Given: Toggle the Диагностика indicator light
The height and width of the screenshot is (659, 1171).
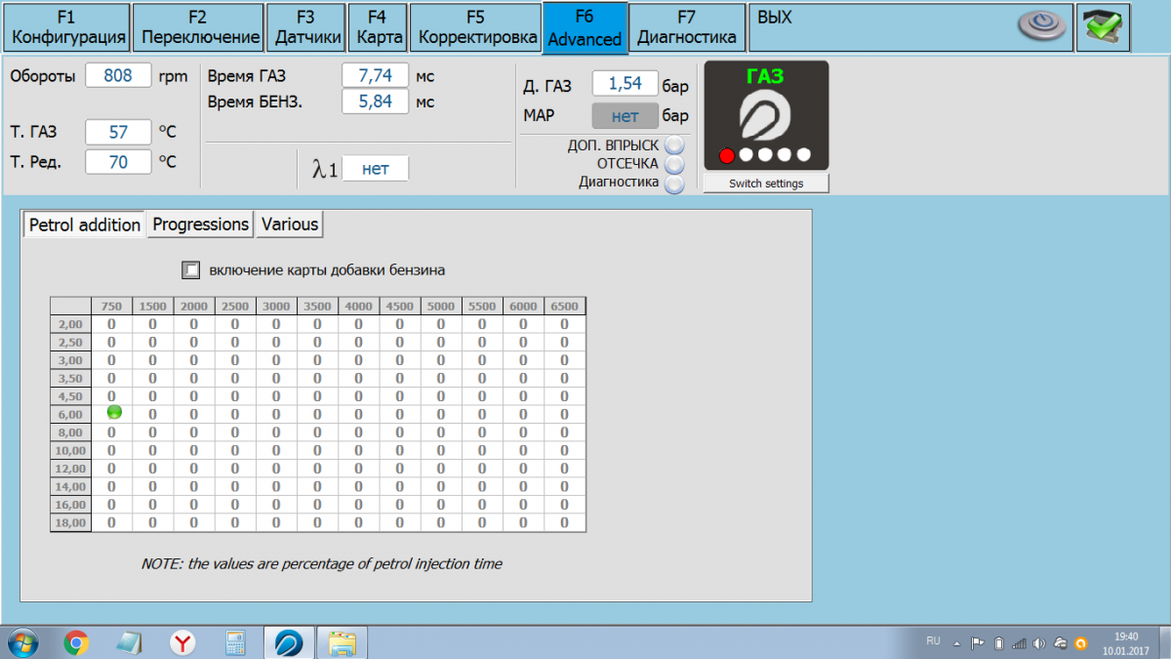Looking at the screenshot, I should point(674,183).
